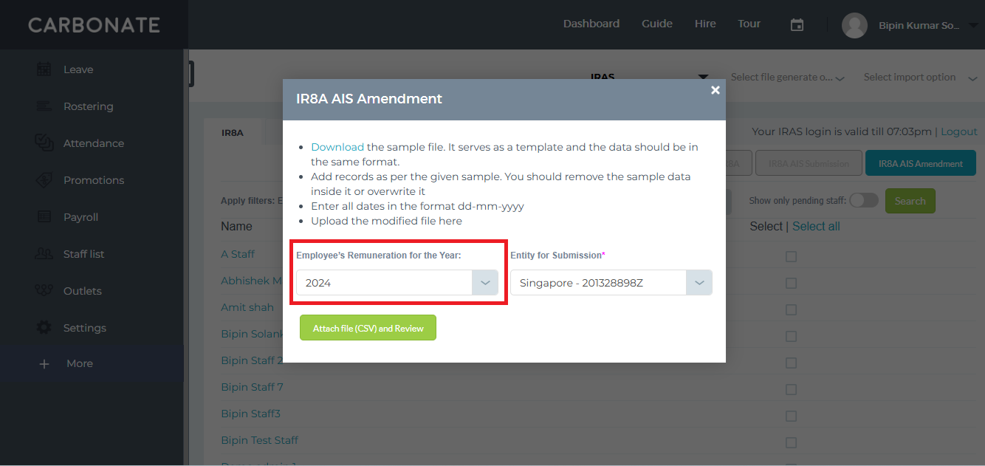Viewport: 985px width, 466px height.
Task: Open the Leave section icon
Action: pyautogui.click(x=44, y=69)
